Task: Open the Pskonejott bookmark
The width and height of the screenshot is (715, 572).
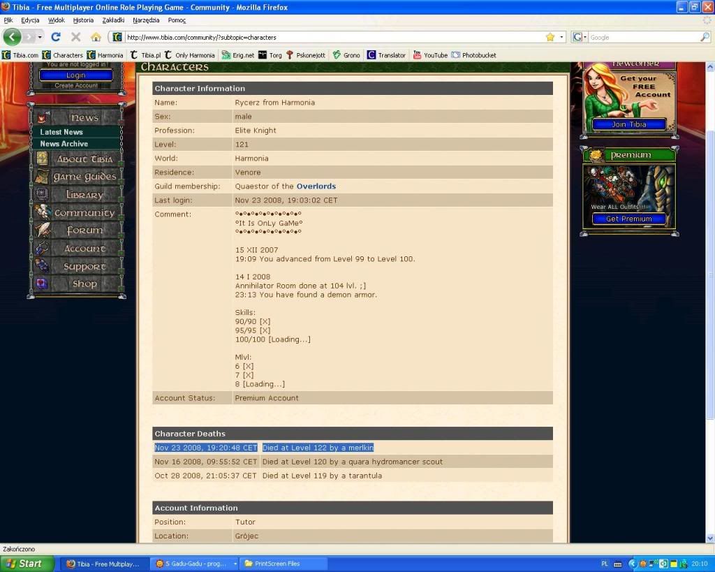Action: 306,55
